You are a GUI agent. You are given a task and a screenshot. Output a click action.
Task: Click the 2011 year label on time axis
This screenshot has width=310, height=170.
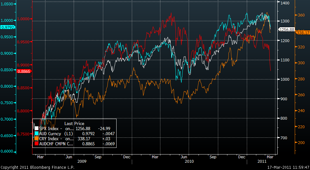click(x=262, y=161)
